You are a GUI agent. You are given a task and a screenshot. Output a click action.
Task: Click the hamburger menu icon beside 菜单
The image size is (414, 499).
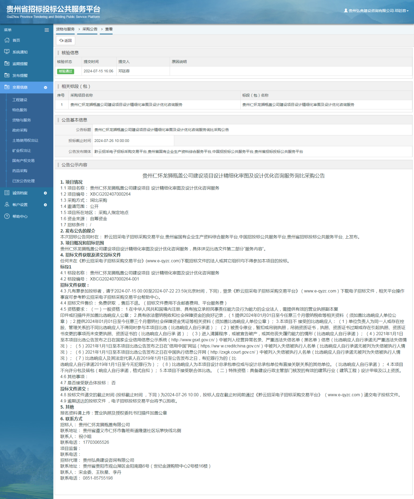(x=47, y=30)
